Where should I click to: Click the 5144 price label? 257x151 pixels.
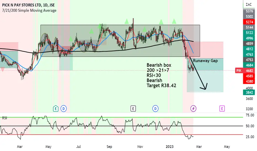click(249, 27)
